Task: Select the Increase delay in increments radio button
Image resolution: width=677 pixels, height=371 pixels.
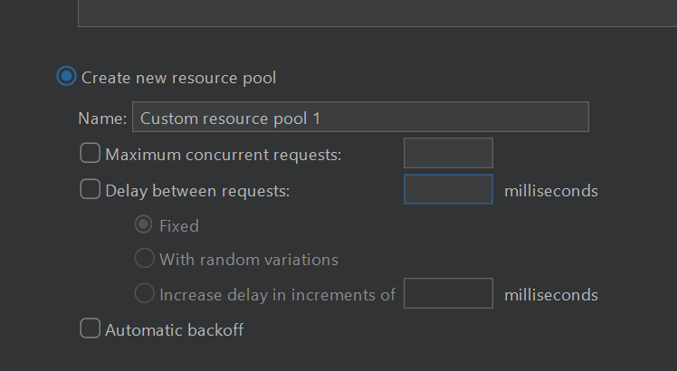Action: [144, 293]
